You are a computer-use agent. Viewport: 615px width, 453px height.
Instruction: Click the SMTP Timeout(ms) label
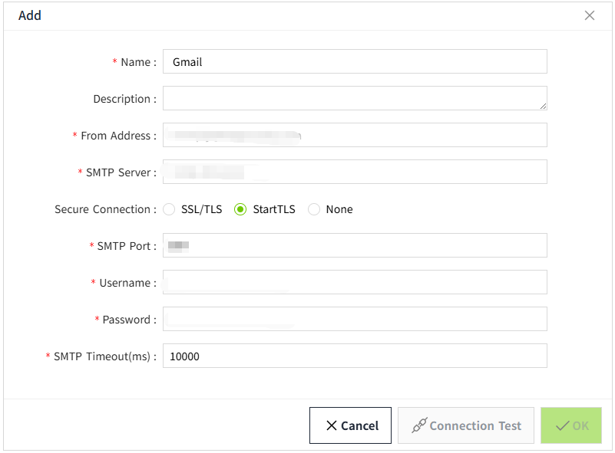104,356
